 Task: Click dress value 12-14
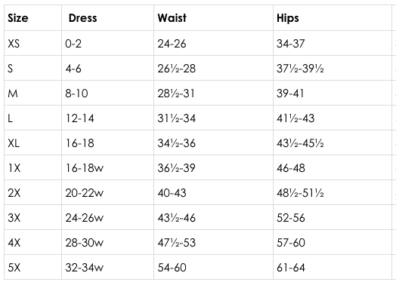(x=80, y=118)
